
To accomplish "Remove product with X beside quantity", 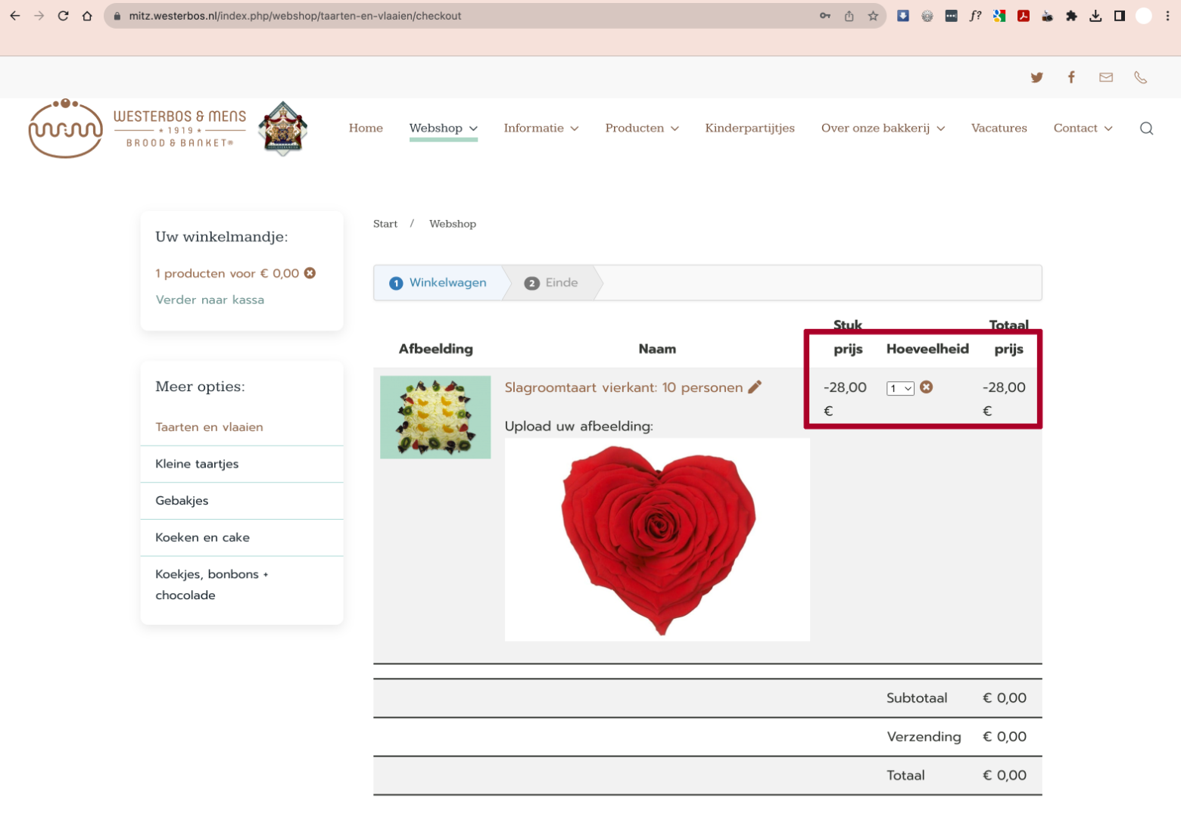I will pos(927,387).
